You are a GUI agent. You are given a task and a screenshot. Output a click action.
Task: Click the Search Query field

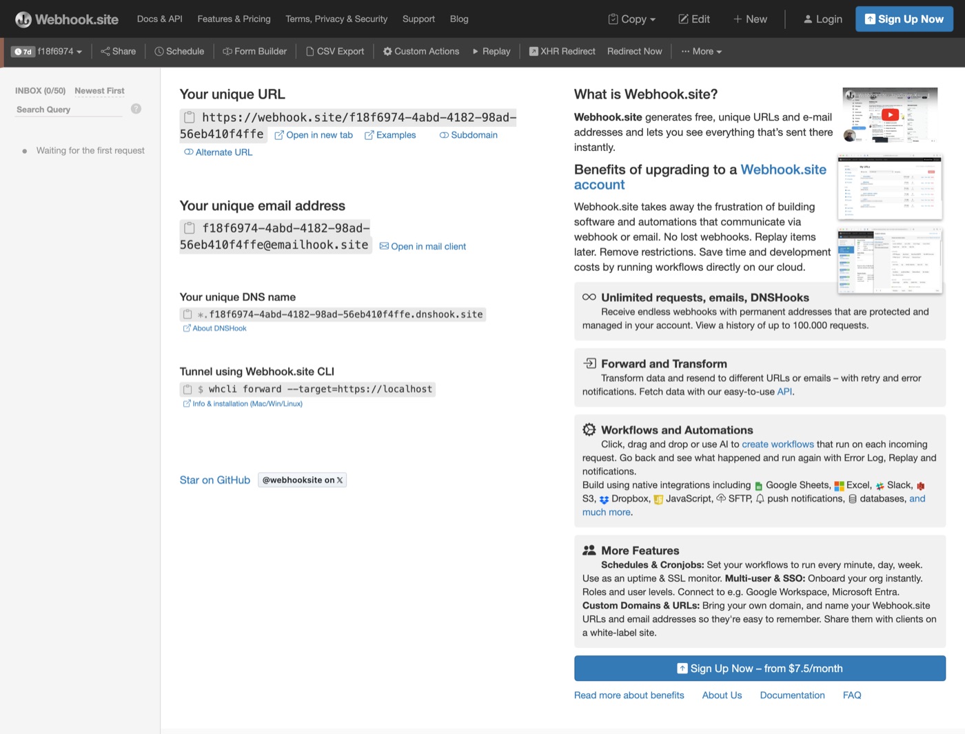tap(69, 110)
